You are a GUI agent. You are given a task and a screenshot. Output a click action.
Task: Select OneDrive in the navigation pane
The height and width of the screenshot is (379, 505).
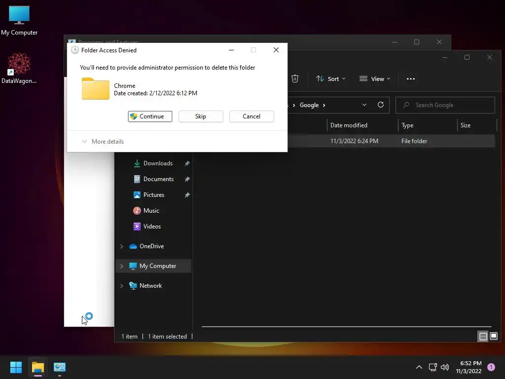coord(151,246)
